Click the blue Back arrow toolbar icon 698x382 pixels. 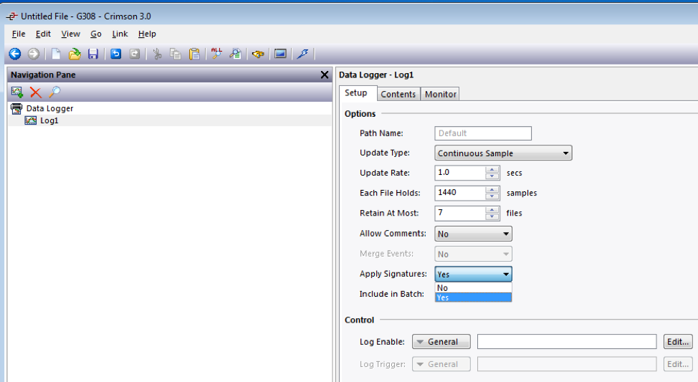pyautogui.click(x=14, y=54)
